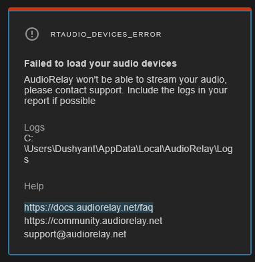The image size is (255, 262).
Task: Click the 'faq' ending of the highlighted docs link
Action: coord(146,207)
